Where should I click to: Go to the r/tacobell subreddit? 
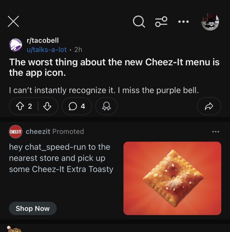click(x=43, y=40)
